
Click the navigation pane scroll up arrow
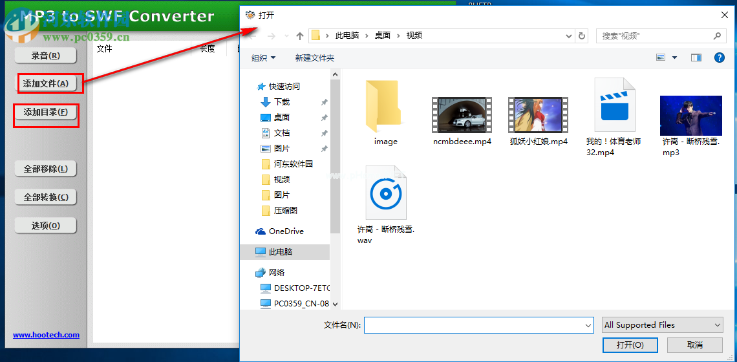coord(335,74)
